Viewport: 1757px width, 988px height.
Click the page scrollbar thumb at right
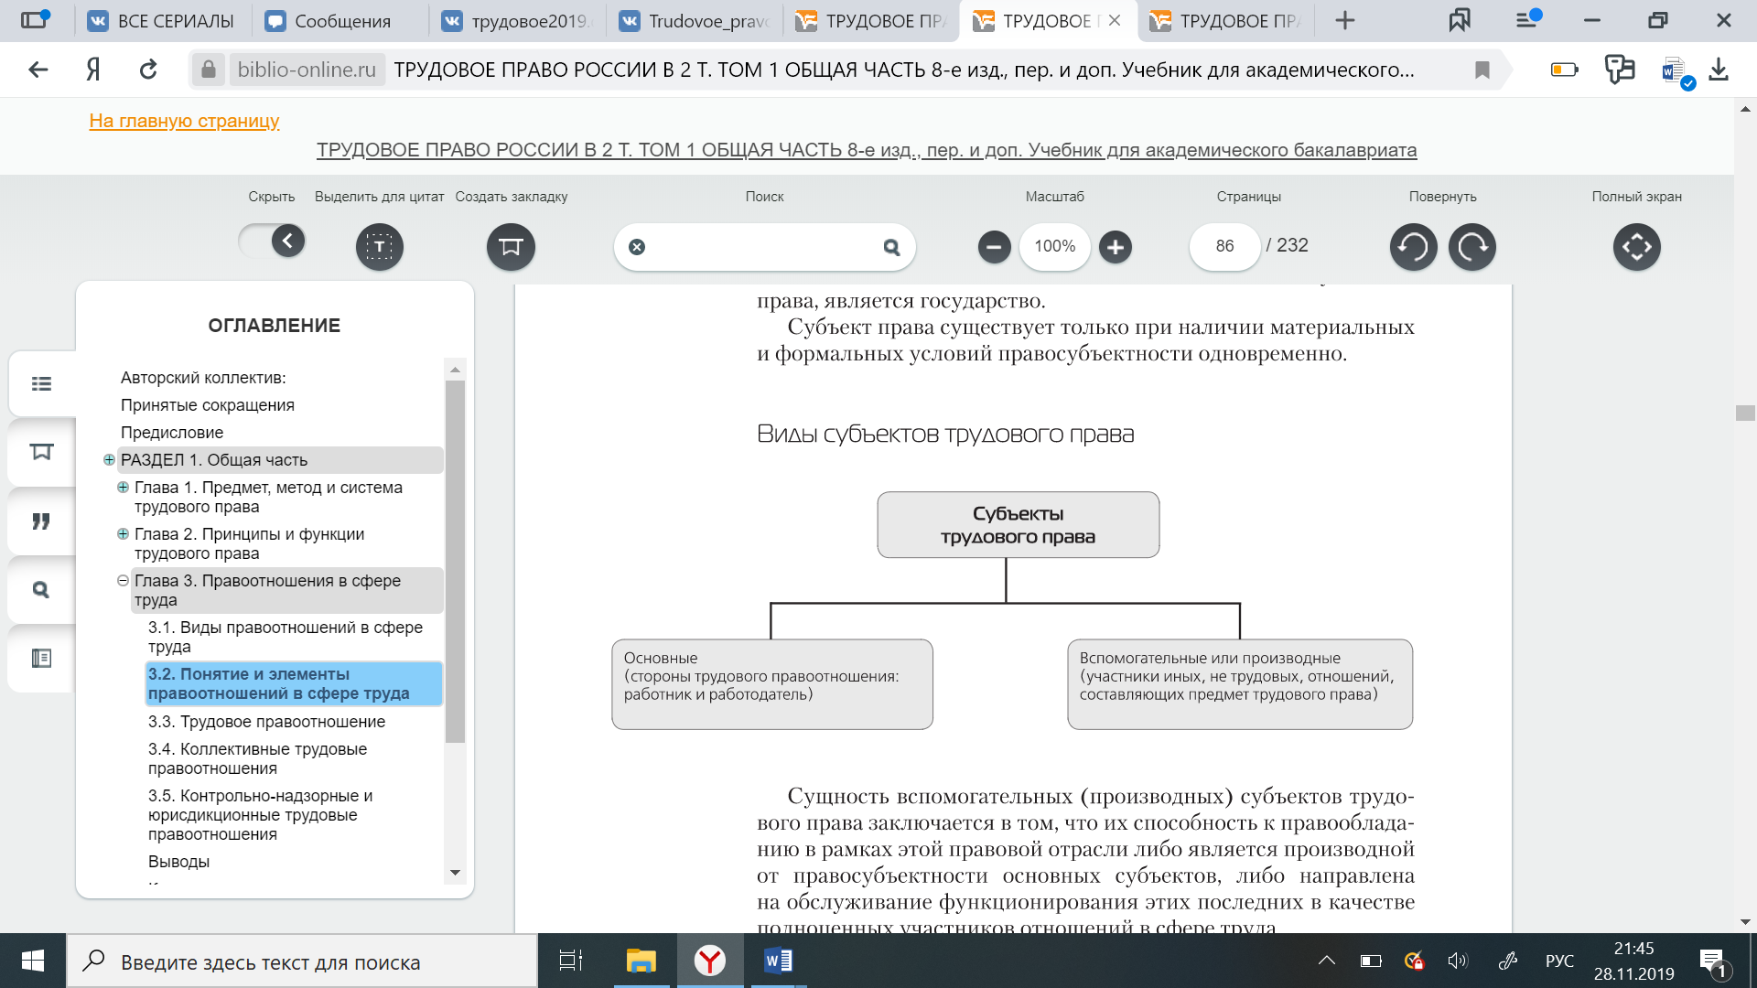tap(1744, 413)
